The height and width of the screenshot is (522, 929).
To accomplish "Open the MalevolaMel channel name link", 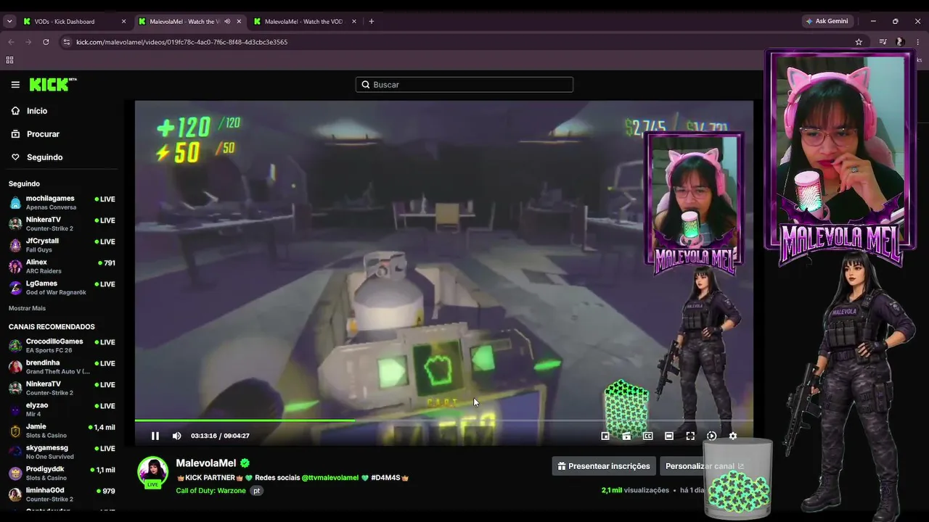I will click(x=206, y=463).
